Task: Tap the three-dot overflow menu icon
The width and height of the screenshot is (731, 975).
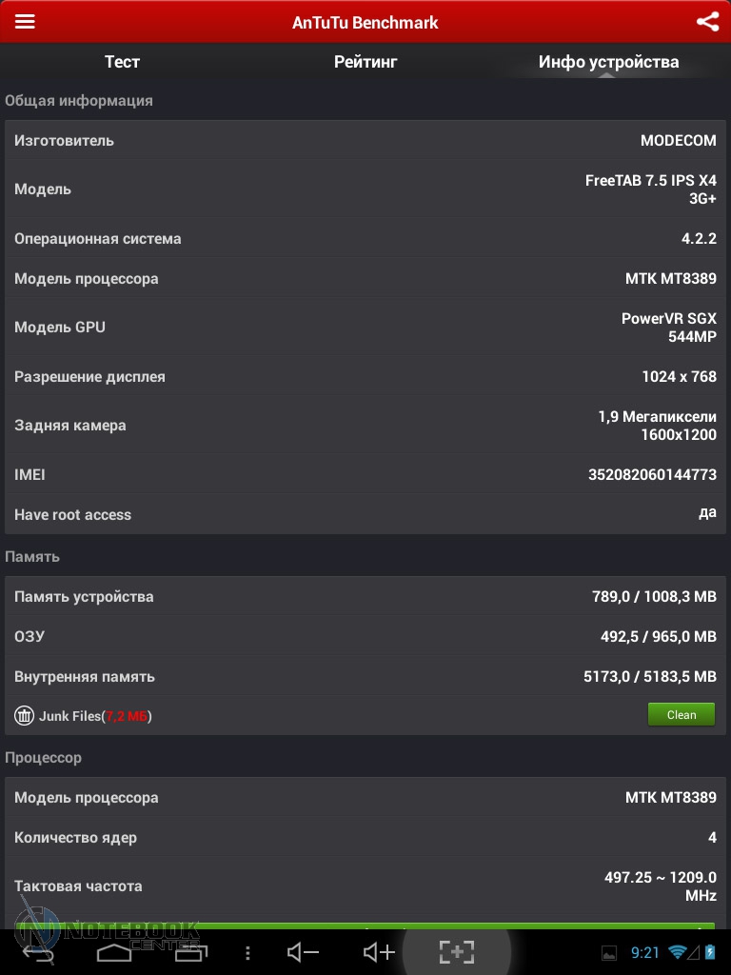Action: [247, 952]
